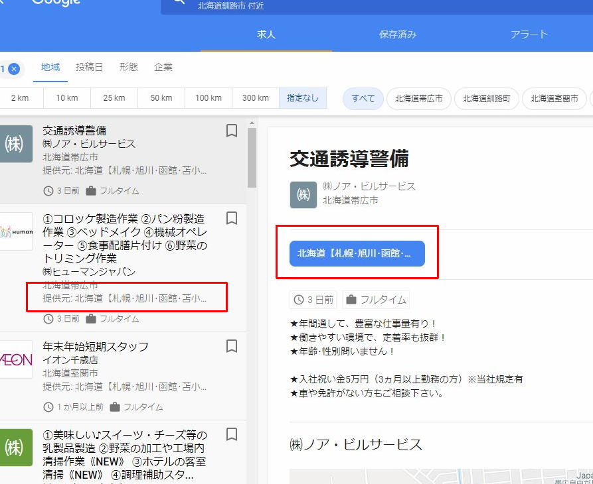The image size is (593, 484).
Task: Click the job list scroll-up arrow
Action: [252, 123]
